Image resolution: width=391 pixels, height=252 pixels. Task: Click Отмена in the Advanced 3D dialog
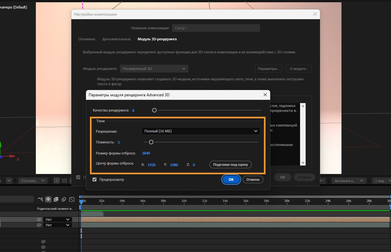click(253, 179)
